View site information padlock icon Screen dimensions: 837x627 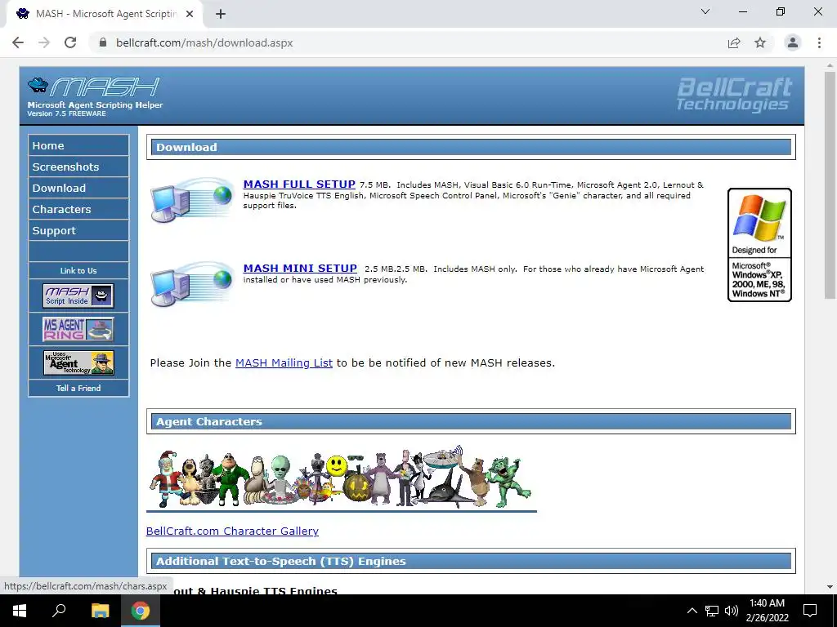(x=104, y=42)
